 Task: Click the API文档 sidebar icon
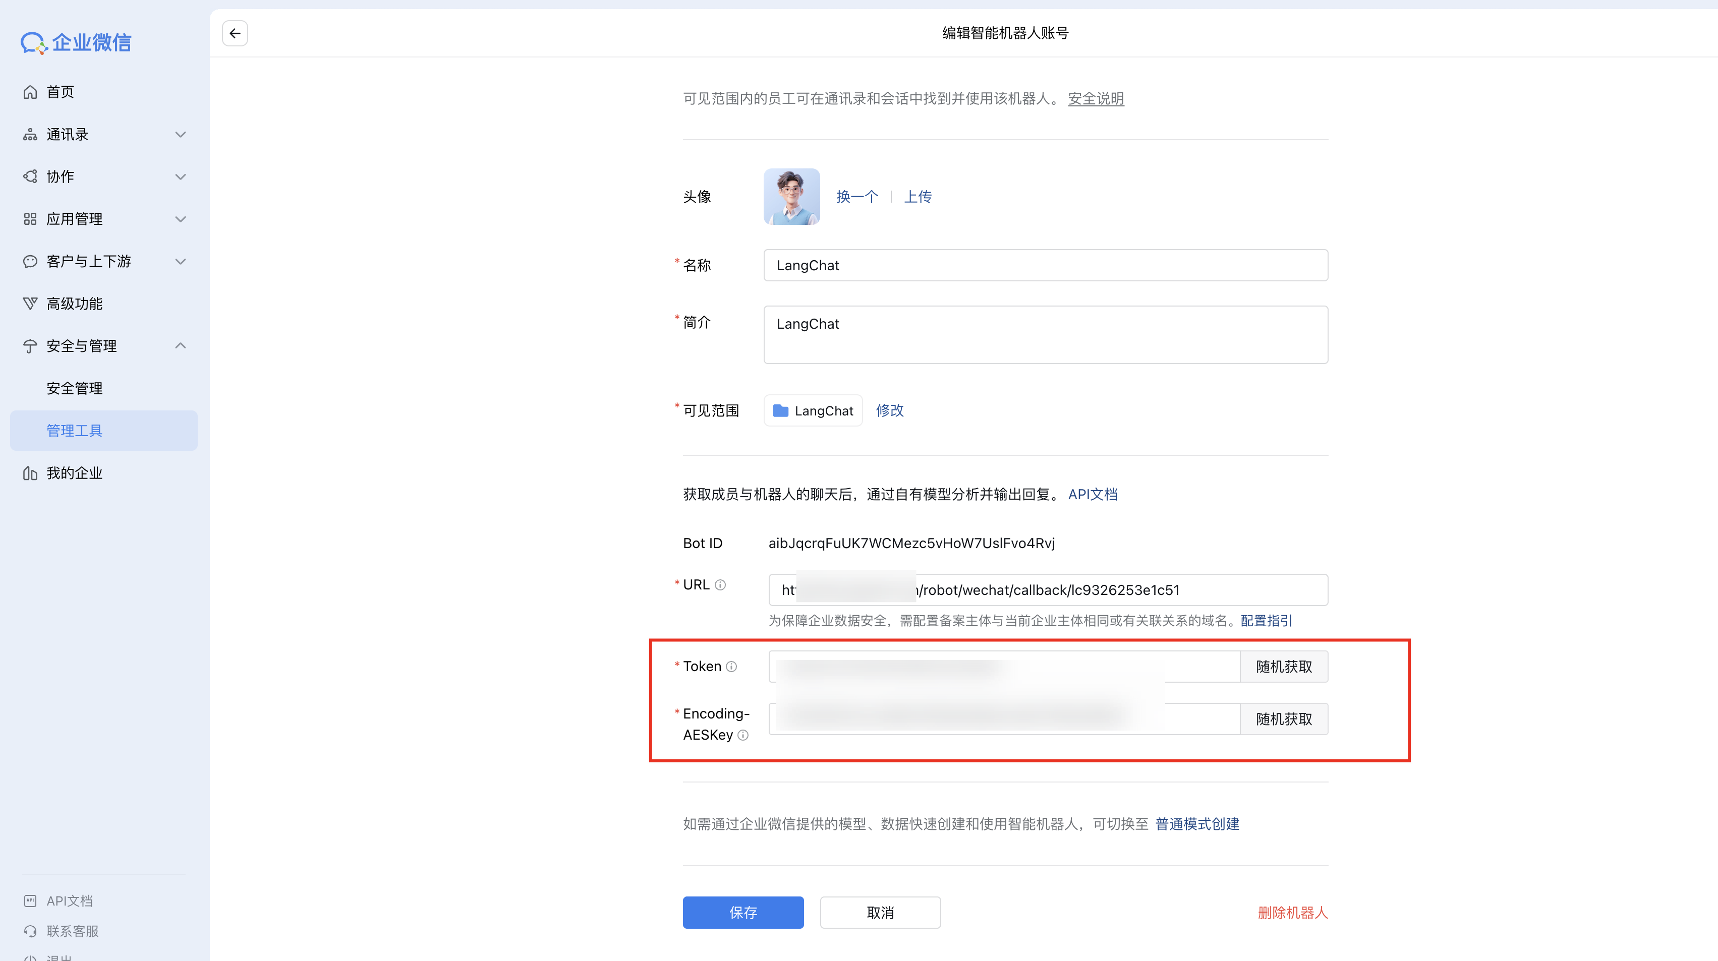tap(30, 900)
